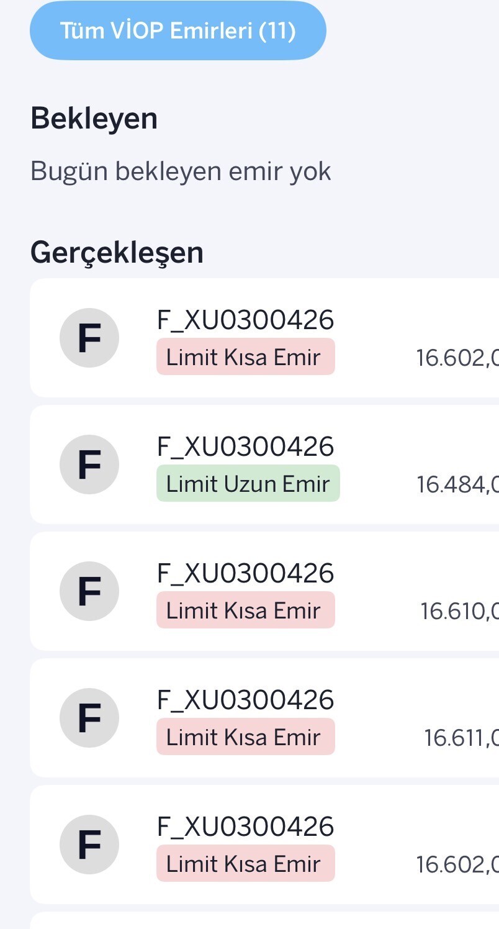Select F_XU0300426 contract name on the 16.611 order

click(x=245, y=700)
